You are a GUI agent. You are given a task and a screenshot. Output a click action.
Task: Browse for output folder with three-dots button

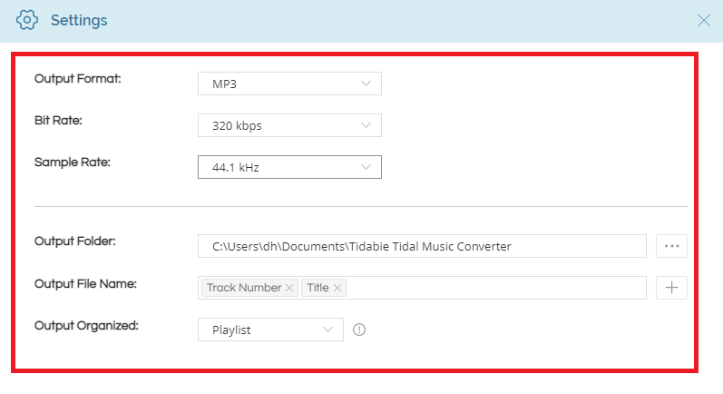(671, 246)
